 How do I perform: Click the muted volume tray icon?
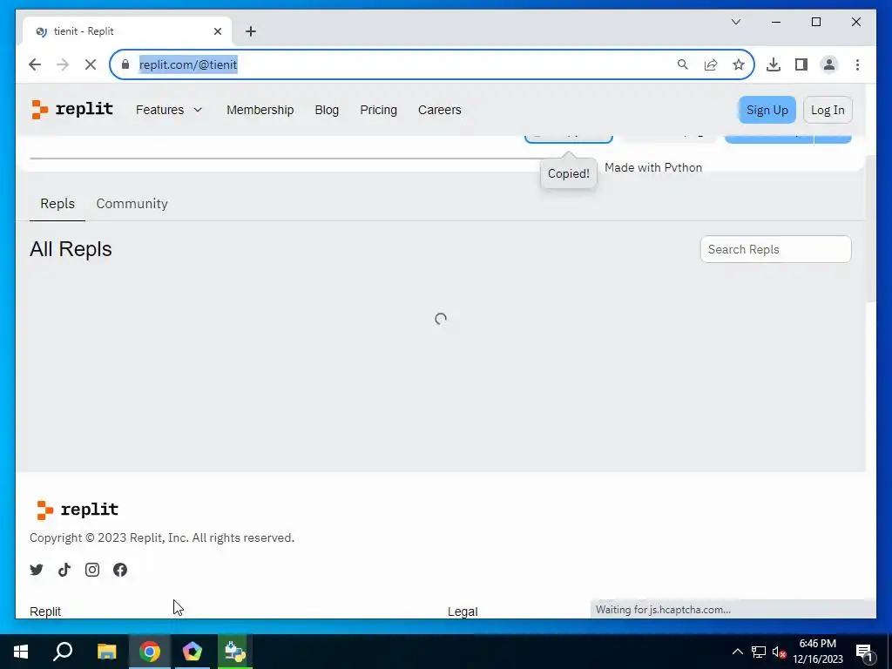click(x=779, y=652)
